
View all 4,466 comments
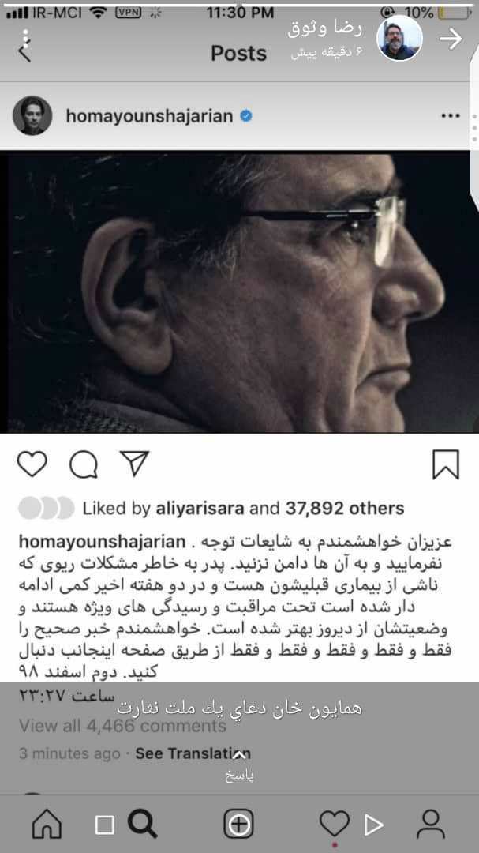(122, 726)
